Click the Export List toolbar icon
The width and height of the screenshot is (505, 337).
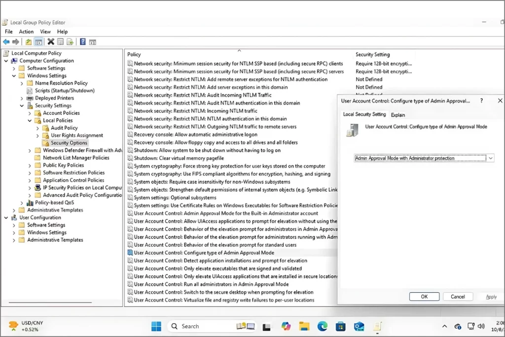tap(70, 42)
